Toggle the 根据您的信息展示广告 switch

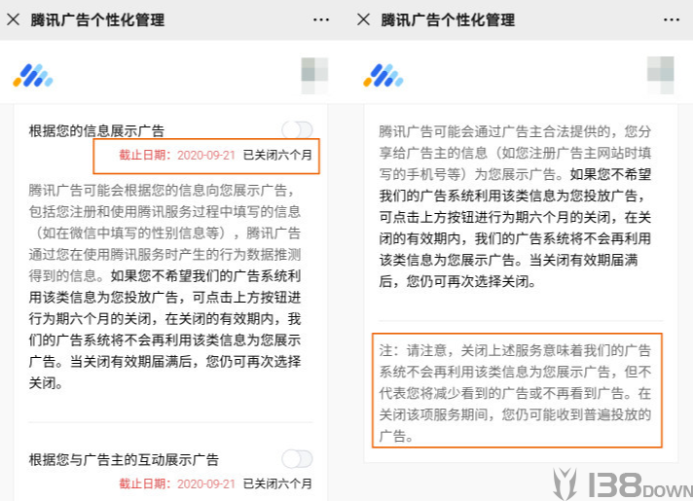point(298,130)
